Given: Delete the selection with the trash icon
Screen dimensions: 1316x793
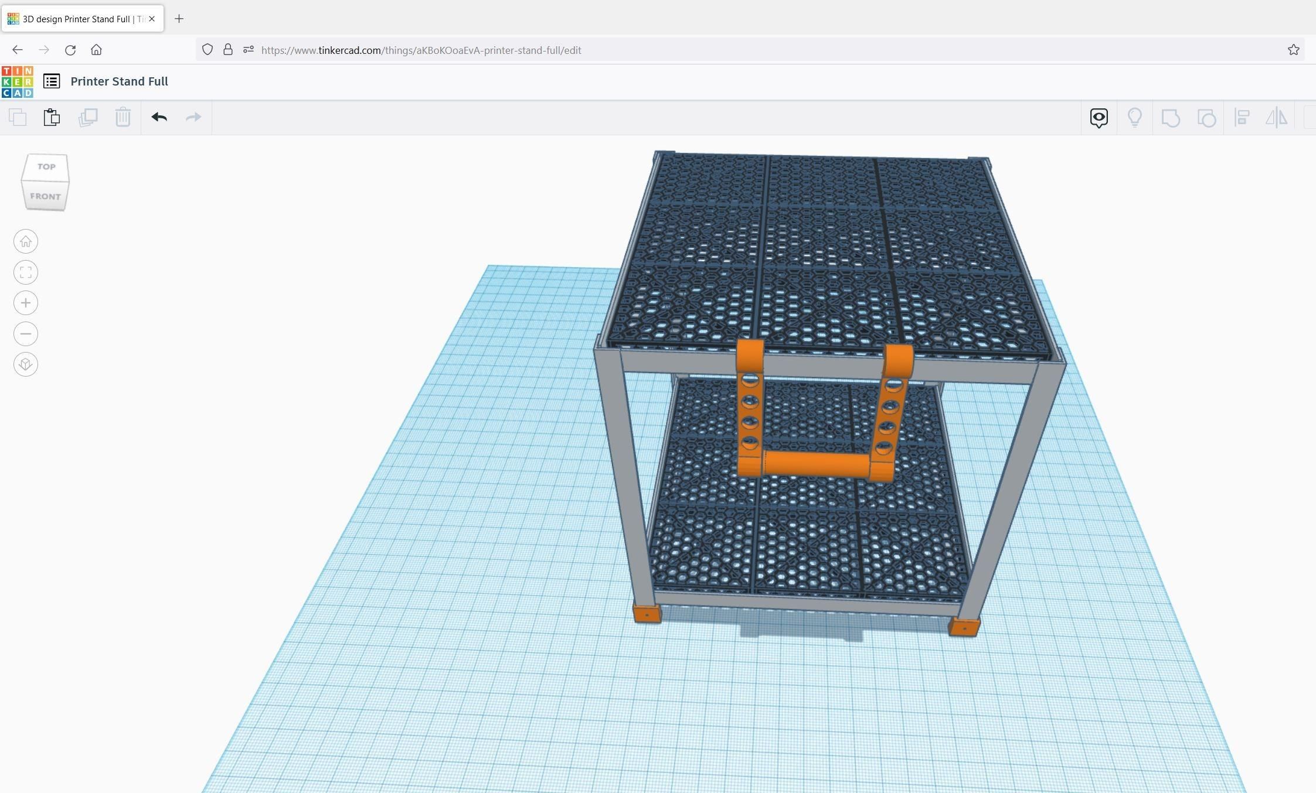Looking at the screenshot, I should point(123,117).
